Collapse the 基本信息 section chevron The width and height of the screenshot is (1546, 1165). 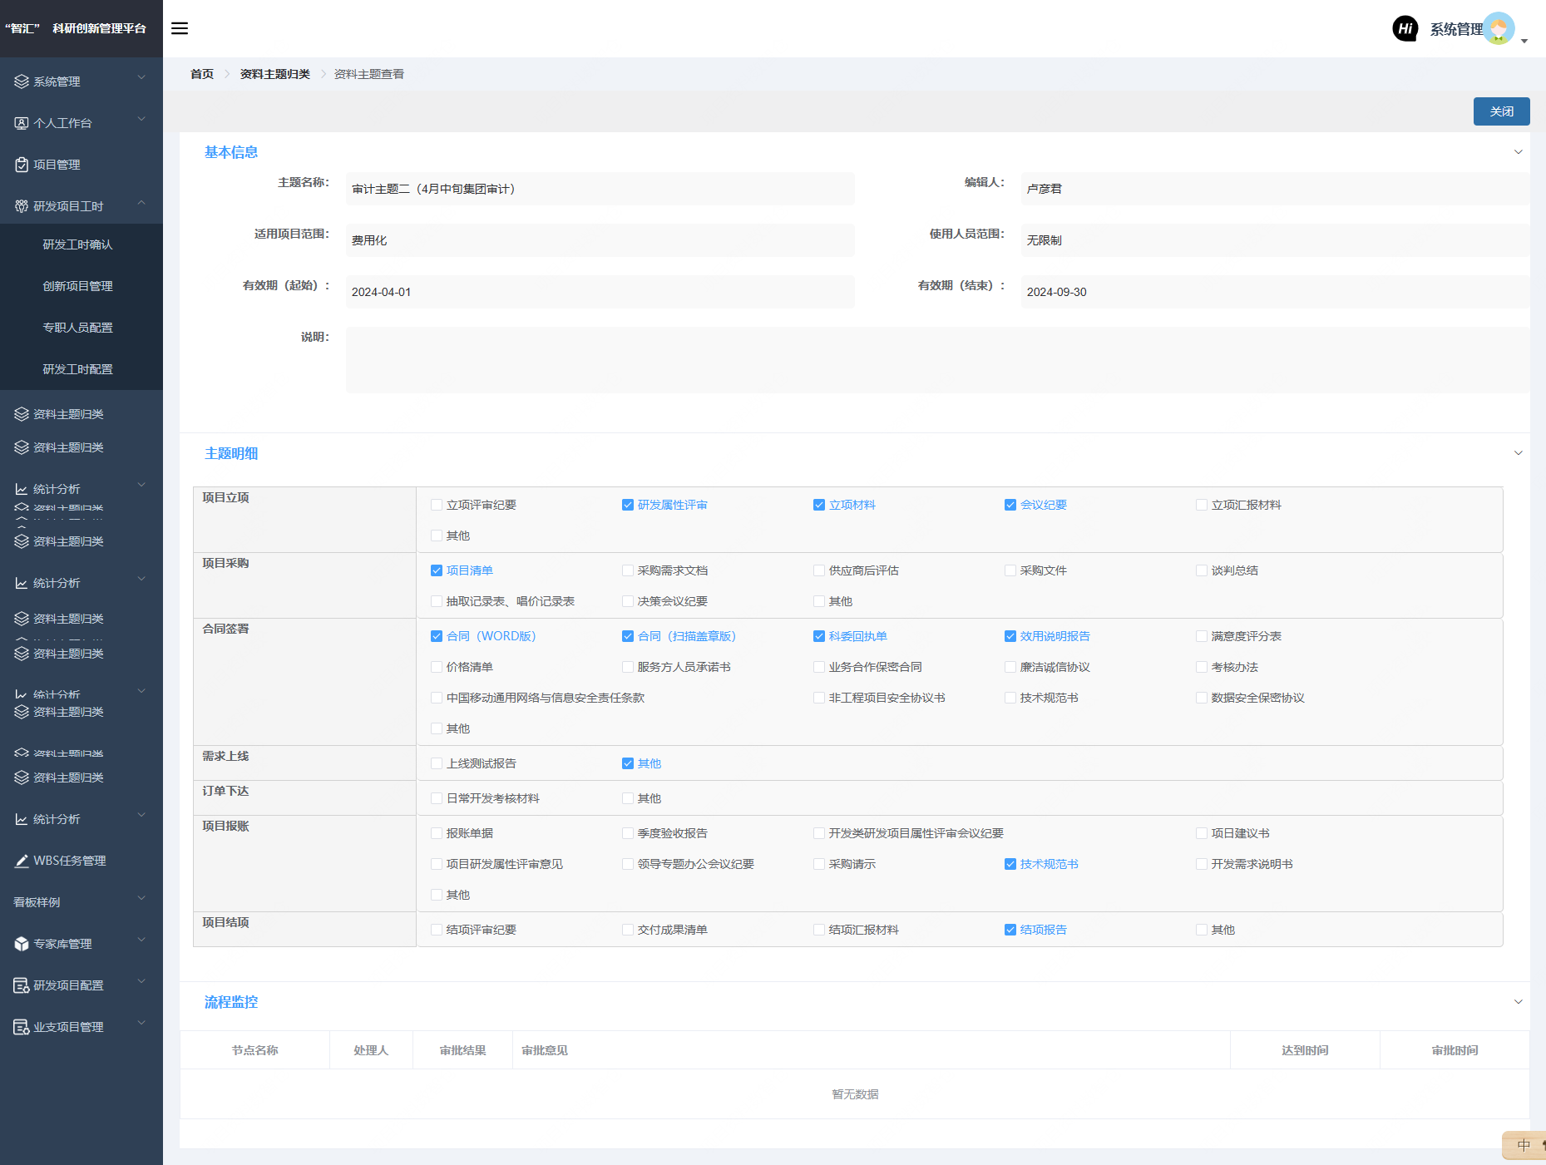coord(1518,152)
